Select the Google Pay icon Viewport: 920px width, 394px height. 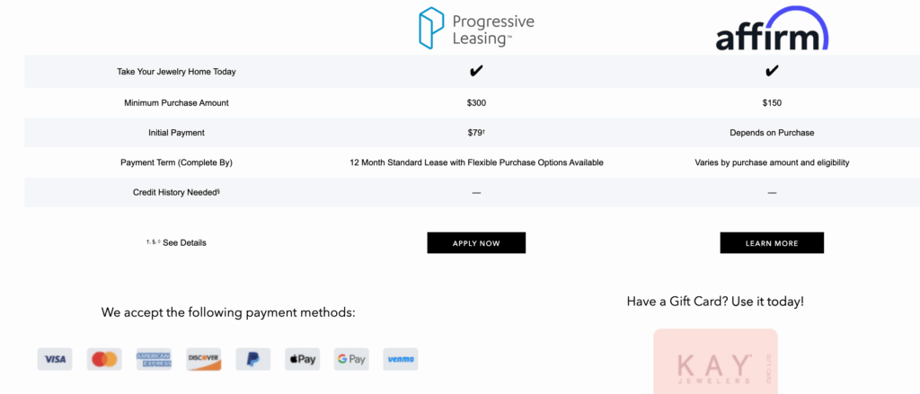[351, 359]
